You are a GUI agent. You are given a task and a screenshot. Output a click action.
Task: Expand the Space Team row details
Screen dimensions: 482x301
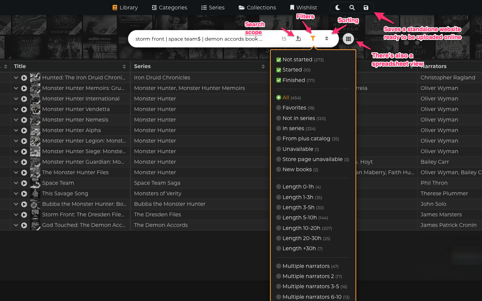click(x=15, y=183)
